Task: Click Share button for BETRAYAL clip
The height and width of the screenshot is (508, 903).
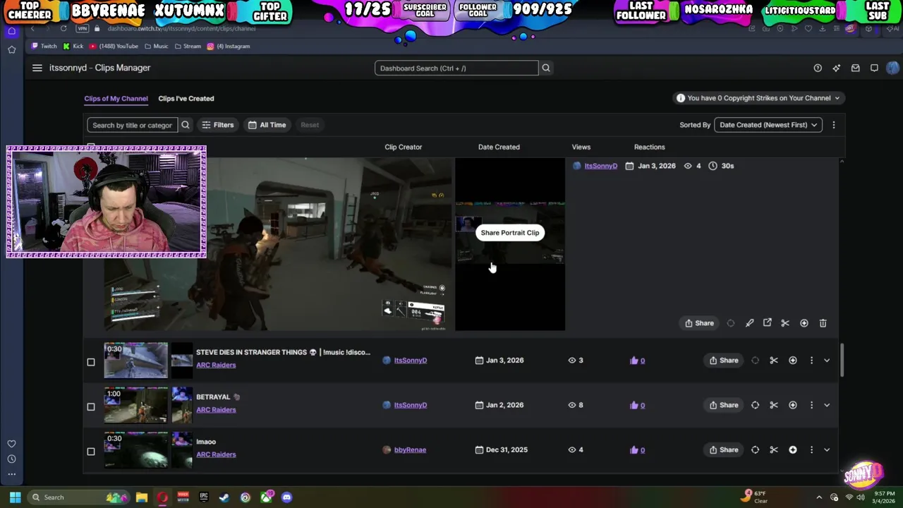Action: pyautogui.click(x=724, y=405)
